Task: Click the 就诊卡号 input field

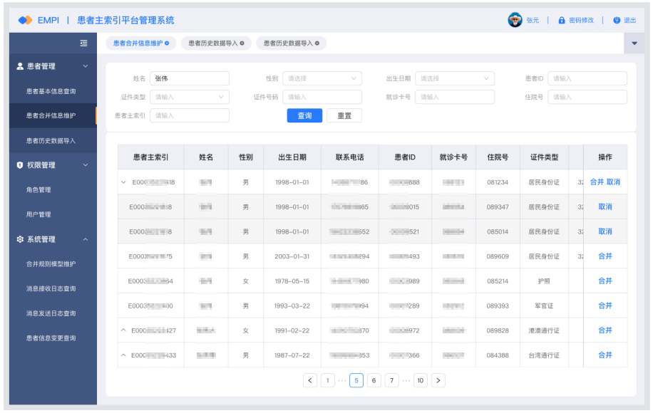Action: pyautogui.click(x=455, y=97)
